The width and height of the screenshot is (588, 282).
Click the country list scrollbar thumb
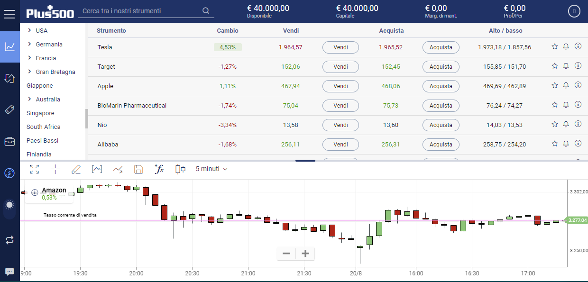click(87, 118)
